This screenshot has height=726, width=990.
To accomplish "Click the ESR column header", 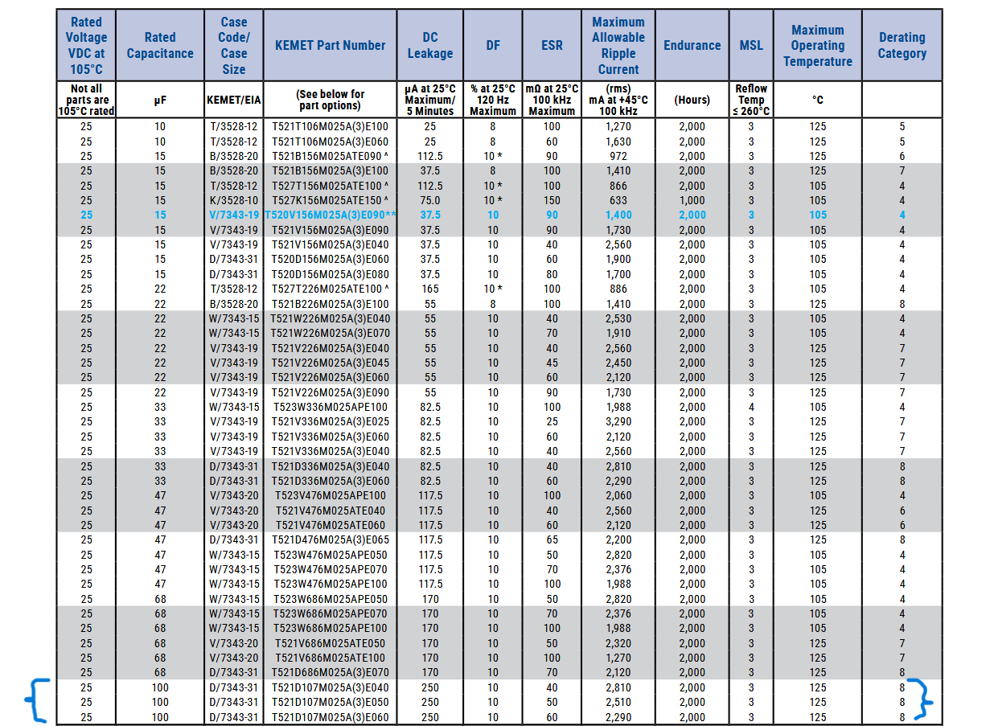I will pyautogui.click(x=552, y=46).
